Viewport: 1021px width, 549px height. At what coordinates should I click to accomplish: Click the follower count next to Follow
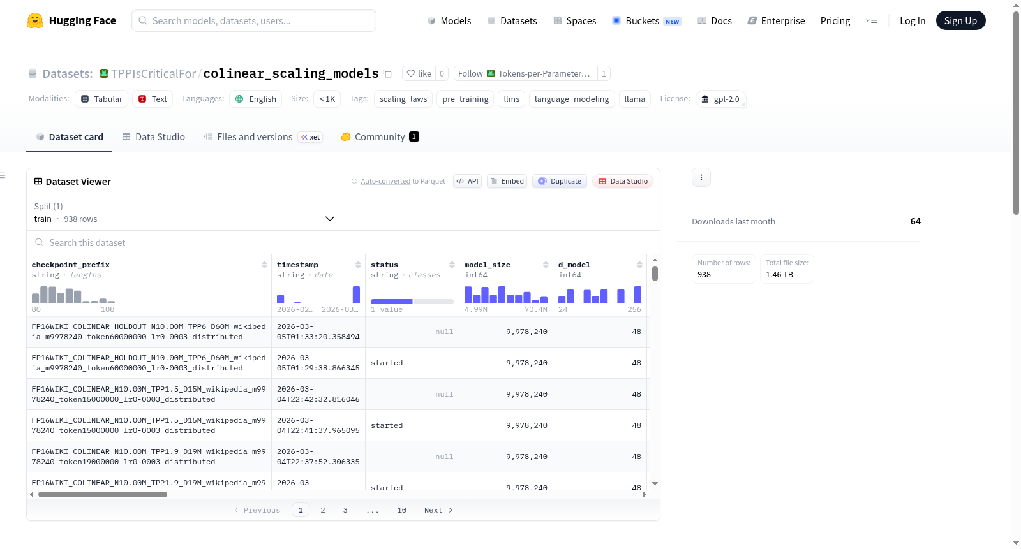tap(604, 73)
